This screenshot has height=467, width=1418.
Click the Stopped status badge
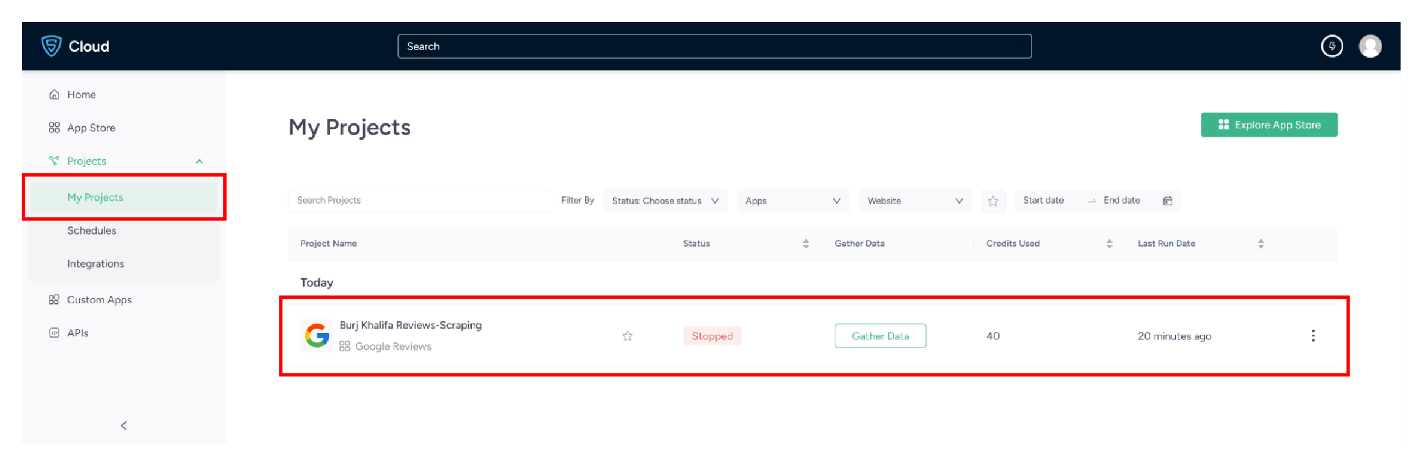pos(712,336)
